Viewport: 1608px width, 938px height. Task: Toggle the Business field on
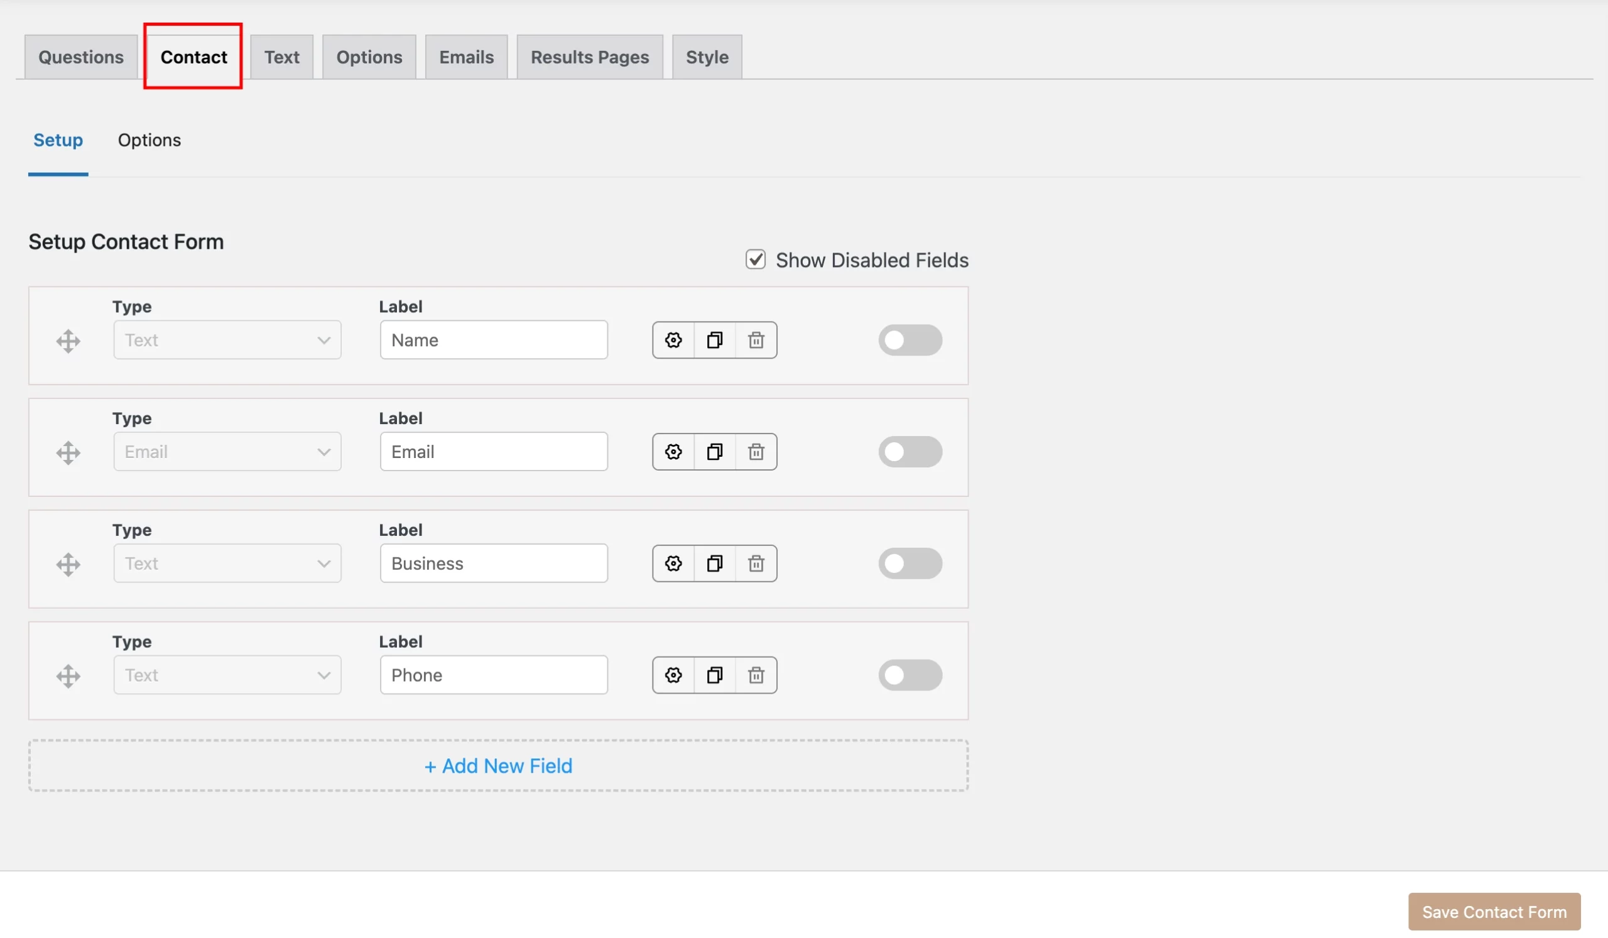click(910, 564)
